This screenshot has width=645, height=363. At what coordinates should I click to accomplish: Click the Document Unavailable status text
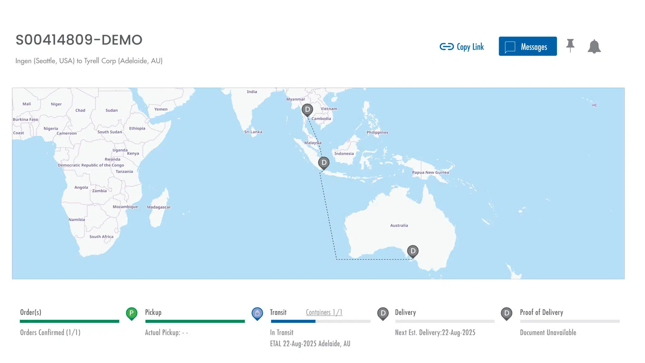point(548,332)
